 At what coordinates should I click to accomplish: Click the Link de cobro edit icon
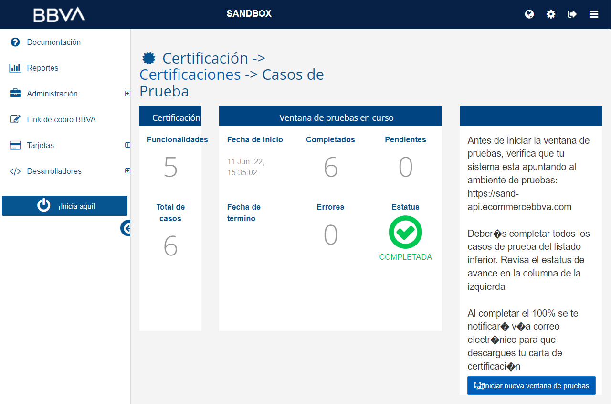coord(15,119)
